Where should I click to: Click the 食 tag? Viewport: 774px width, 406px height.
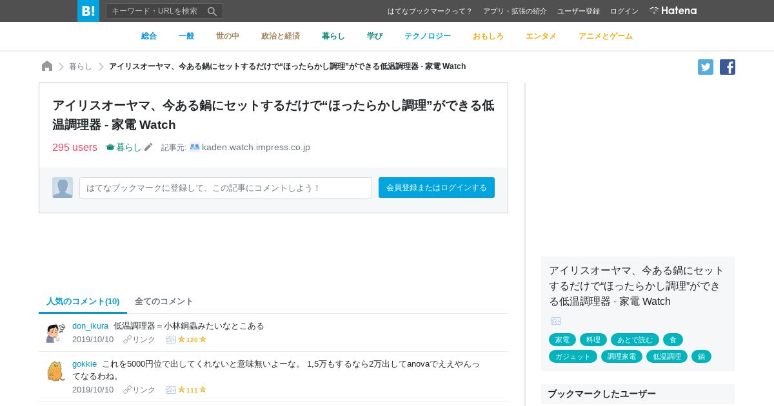coord(673,340)
